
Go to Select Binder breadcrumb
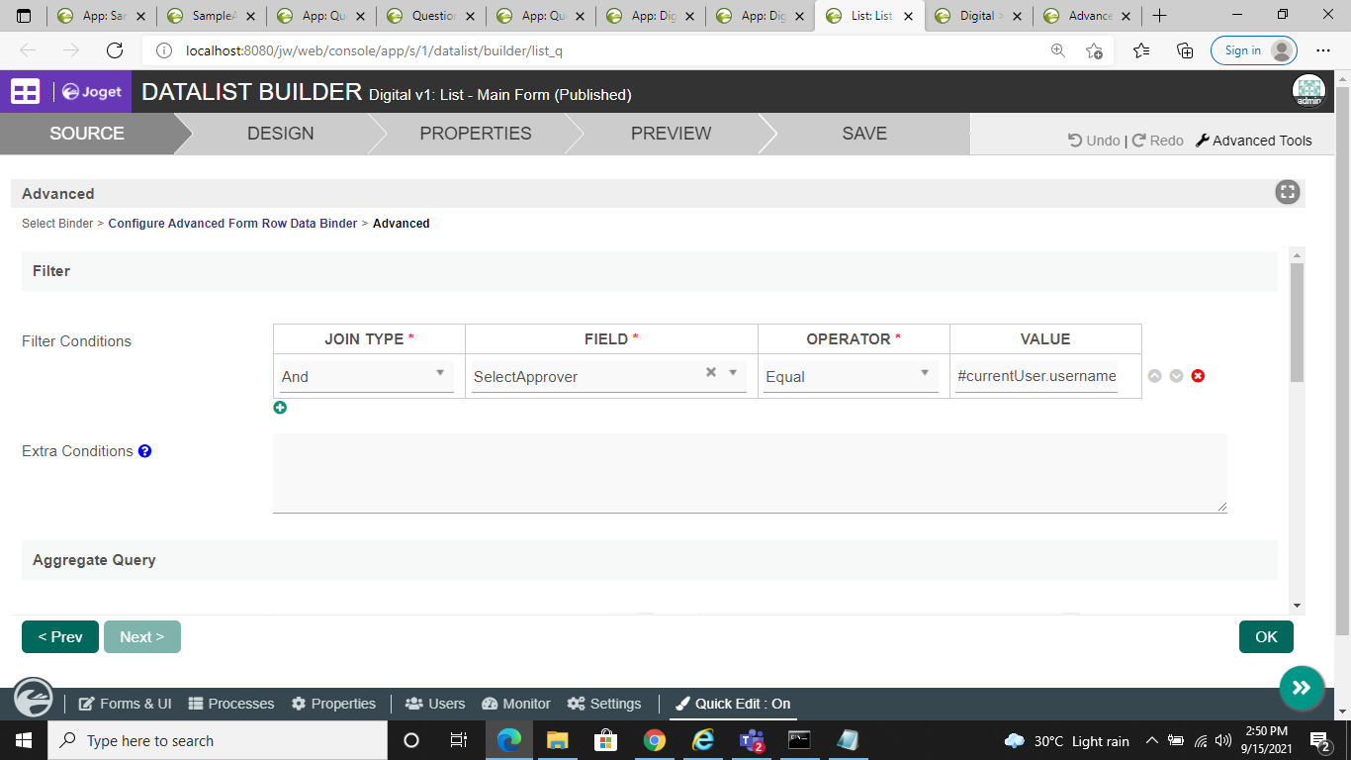[x=57, y=224]
